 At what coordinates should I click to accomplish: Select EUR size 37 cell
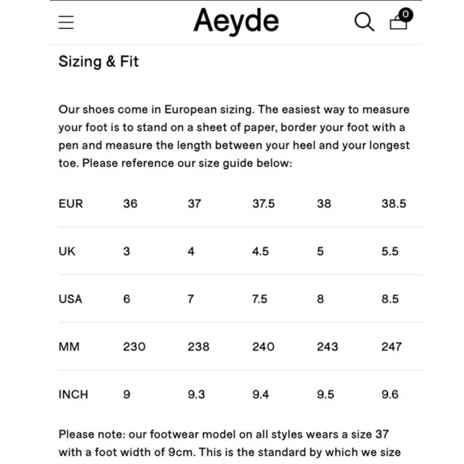click(194, 203)
